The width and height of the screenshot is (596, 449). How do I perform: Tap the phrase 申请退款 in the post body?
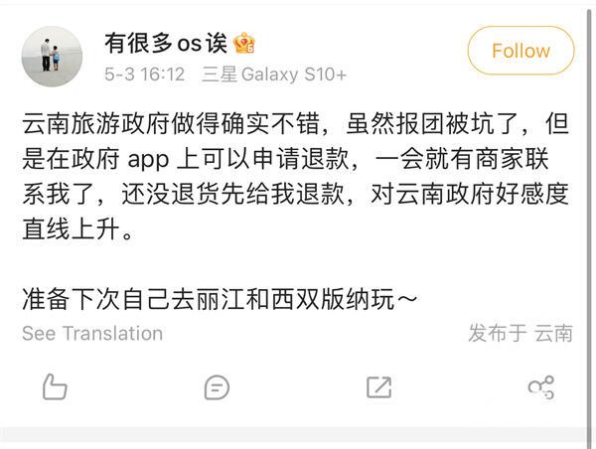pyautogui.click(x=300, y=159)
